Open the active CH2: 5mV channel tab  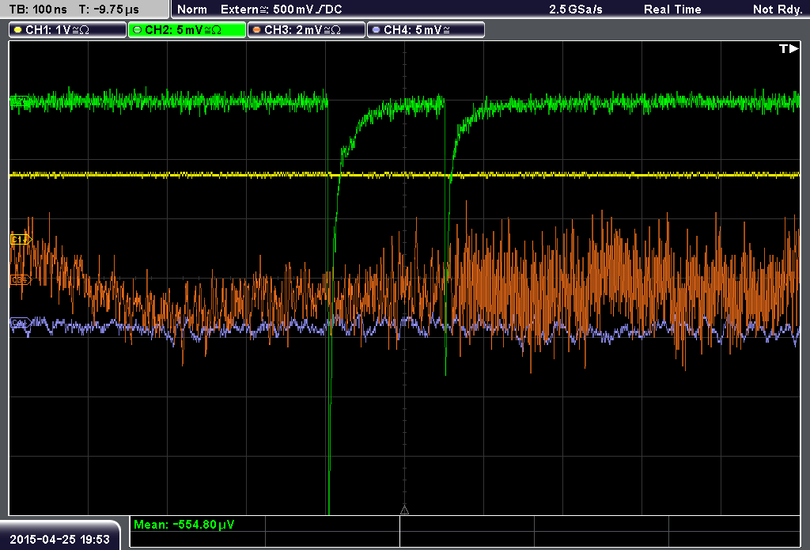(x=187, y=30)
